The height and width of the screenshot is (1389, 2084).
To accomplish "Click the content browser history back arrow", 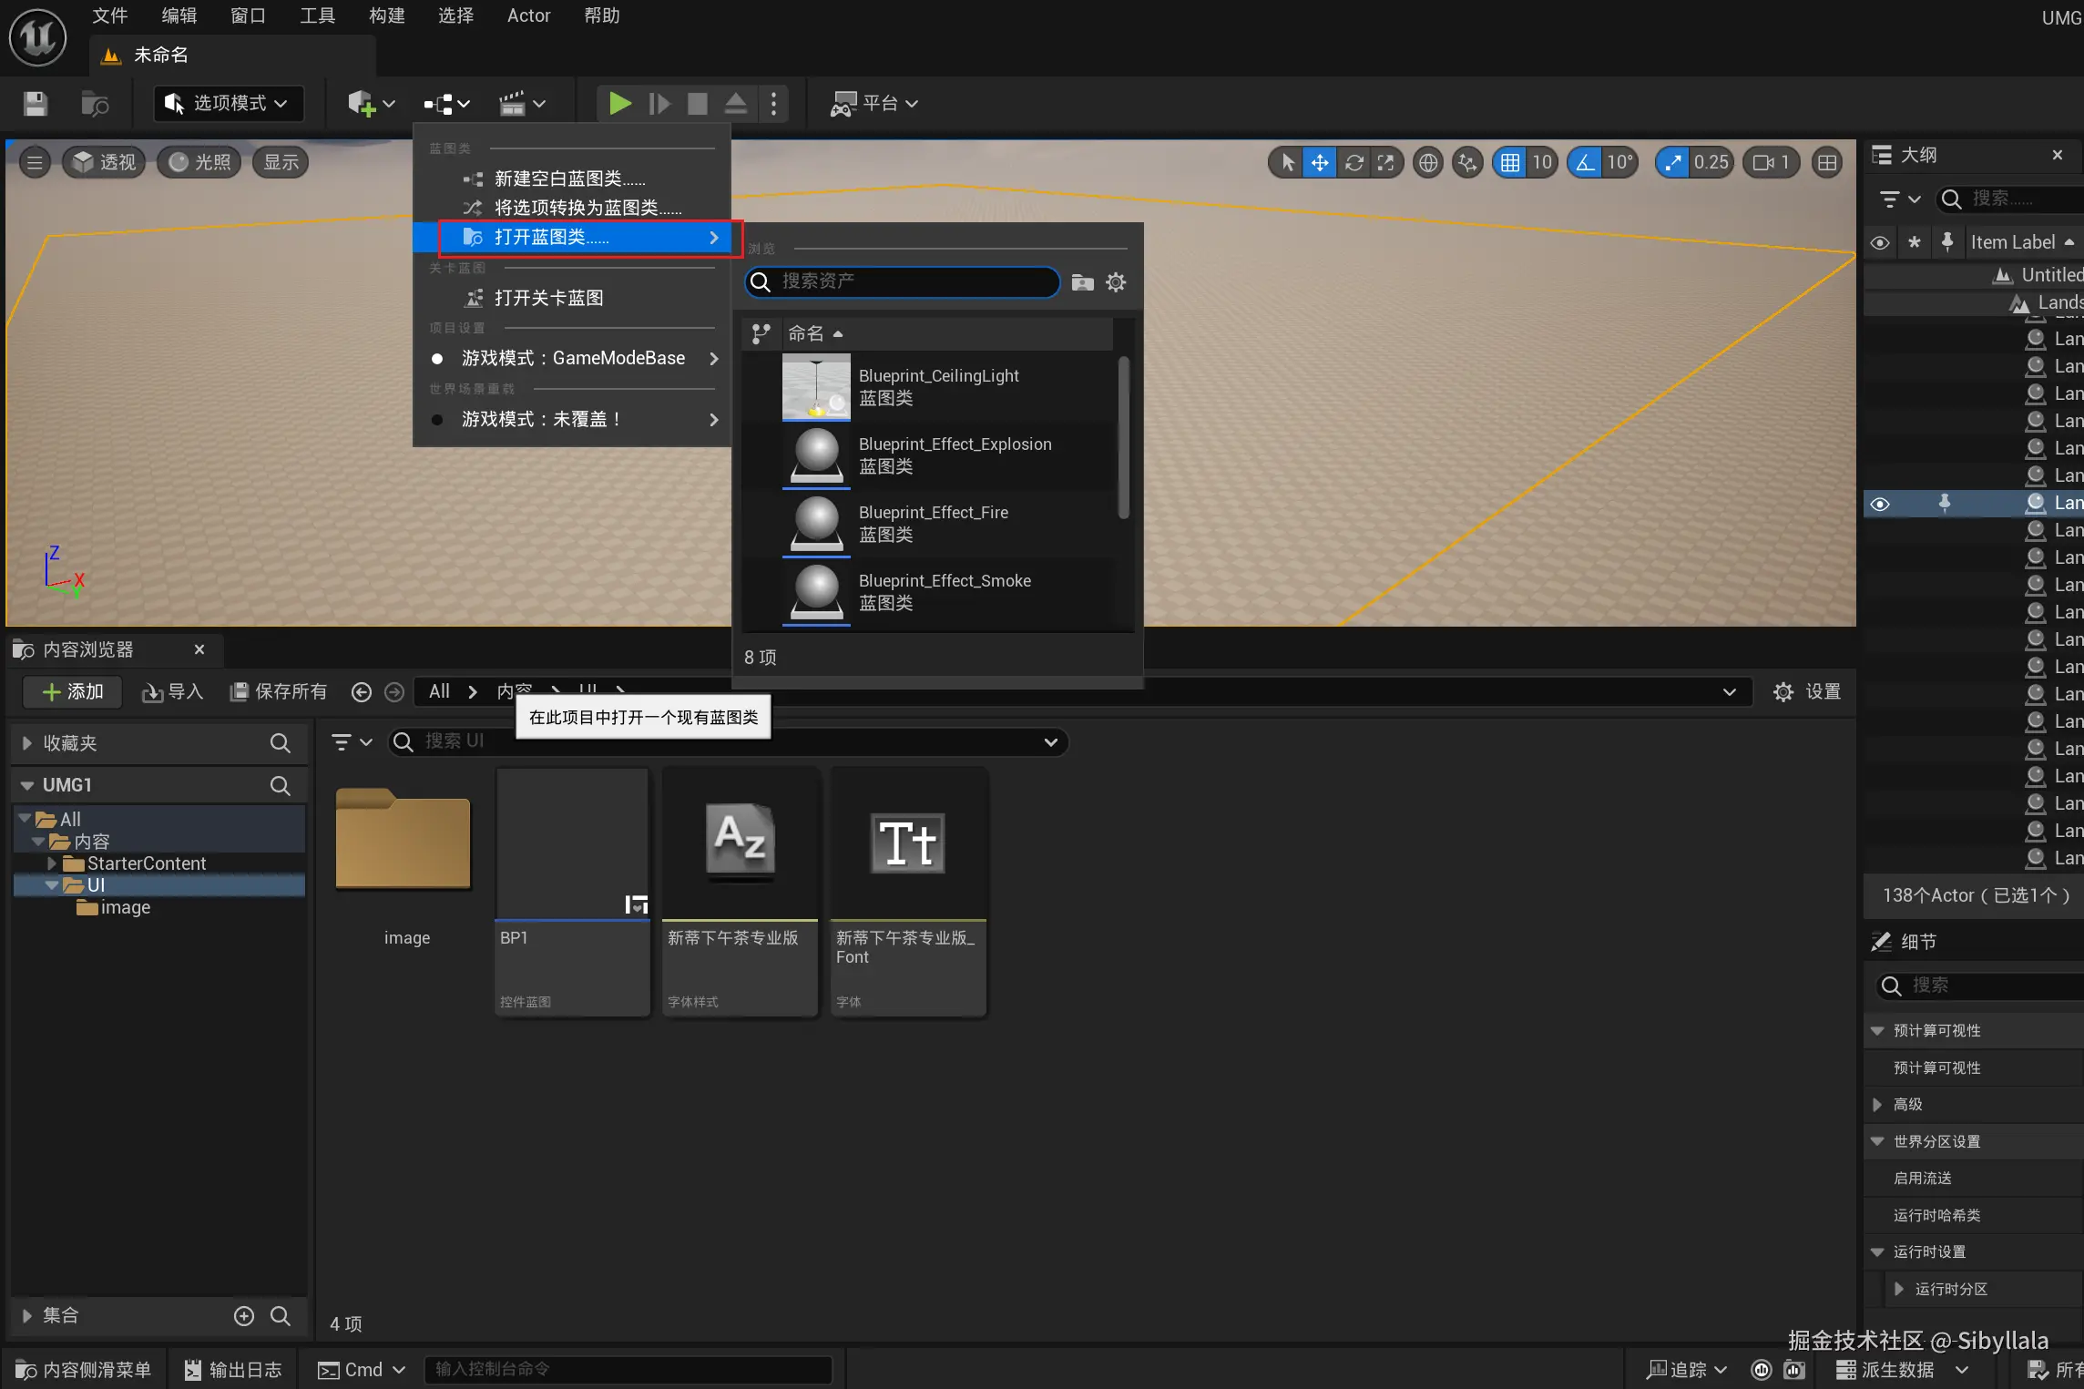I will pos(362,692).
